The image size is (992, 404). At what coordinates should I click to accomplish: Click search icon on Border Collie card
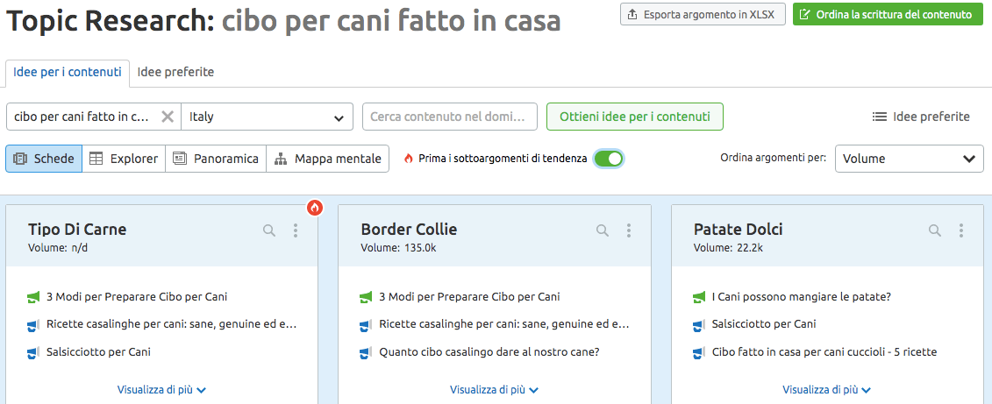point(603,230)
